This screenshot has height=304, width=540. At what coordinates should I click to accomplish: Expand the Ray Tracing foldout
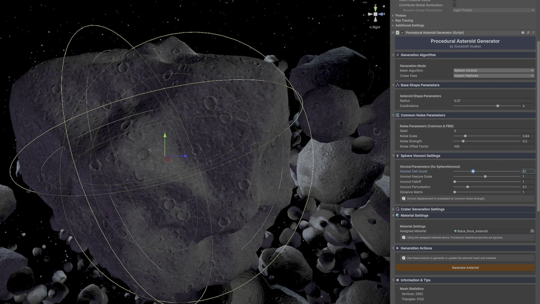click(x=393, y=21)
